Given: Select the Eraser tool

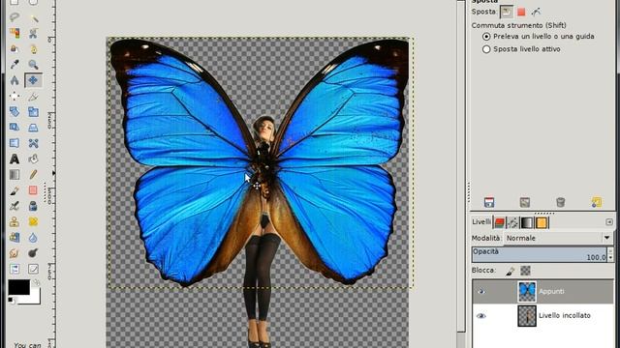Looking at the screenshot, I should 33,190.
